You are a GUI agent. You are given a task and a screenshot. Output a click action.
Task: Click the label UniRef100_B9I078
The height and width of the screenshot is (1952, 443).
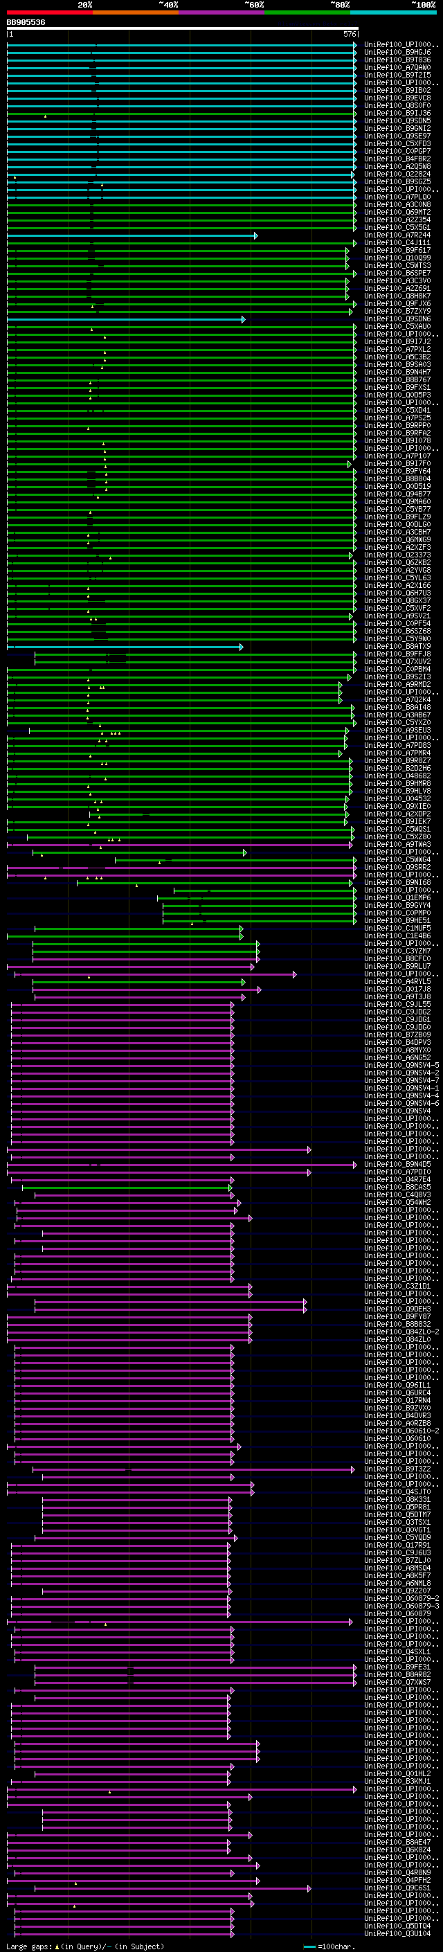(397, 440)
